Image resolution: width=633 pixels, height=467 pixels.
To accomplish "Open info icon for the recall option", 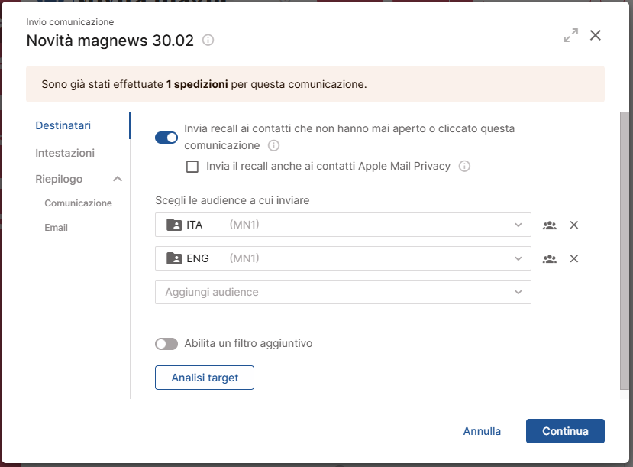I will pyautogui.click(x=273, y=145).
